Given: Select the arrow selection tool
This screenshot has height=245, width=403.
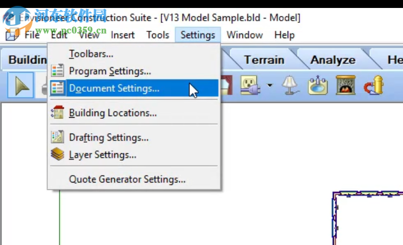Looking at the screenshot, I should (22, 86).
